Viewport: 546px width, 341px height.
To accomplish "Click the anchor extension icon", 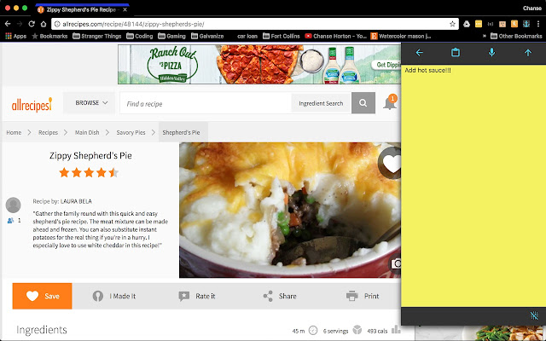I will coord(526,24).
